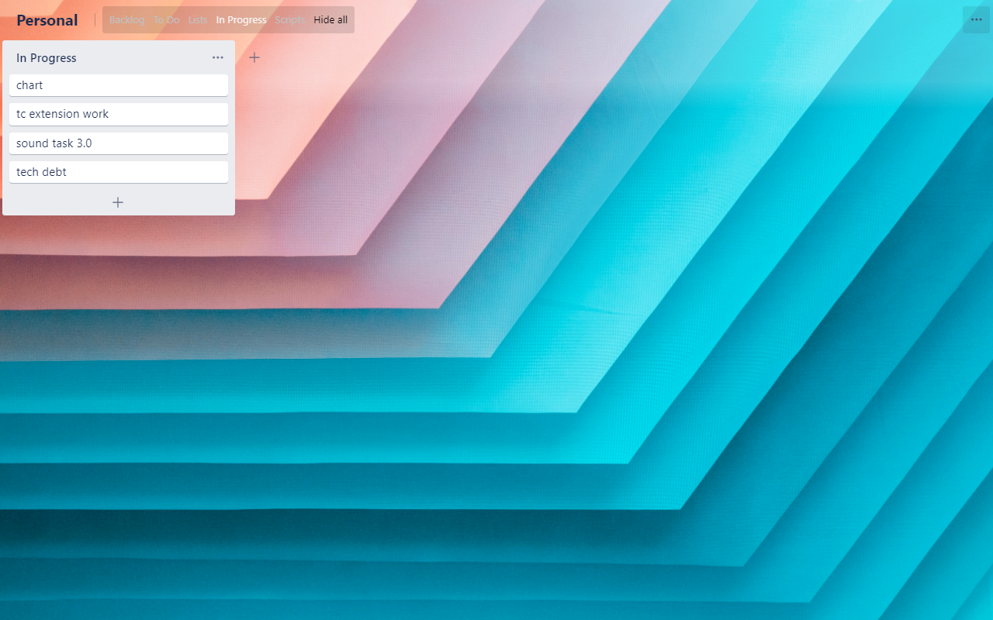Viewport: 993px width, 620px height.
Task: Open the sound task 3.0 card
Action: click(119, 143)
